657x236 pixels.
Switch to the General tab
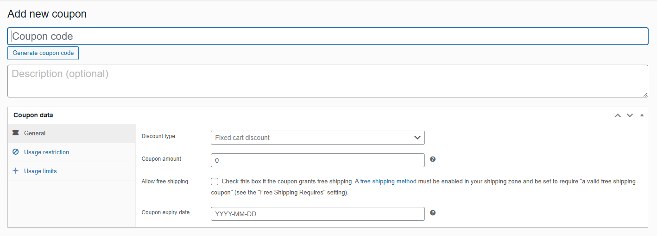tap(35, 133)
